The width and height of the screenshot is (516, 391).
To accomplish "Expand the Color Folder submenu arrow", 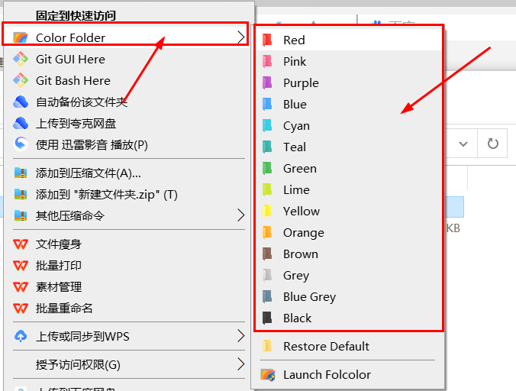I will [240, 37].
